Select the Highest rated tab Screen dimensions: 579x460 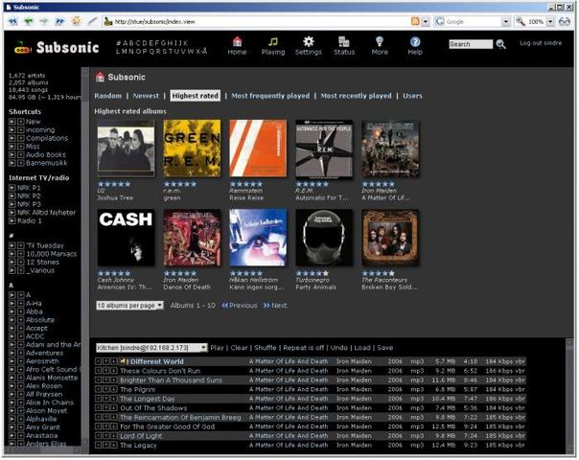coord(195,96)
